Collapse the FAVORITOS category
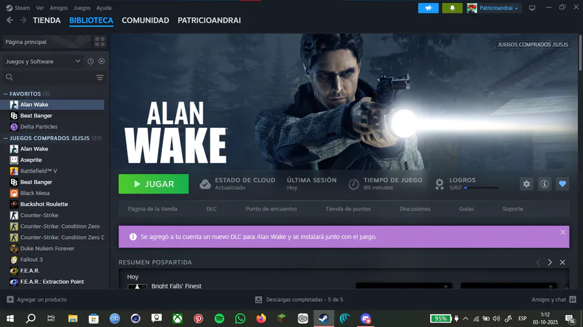The width and height of the screenshot is (583, 327). (6, 94)
